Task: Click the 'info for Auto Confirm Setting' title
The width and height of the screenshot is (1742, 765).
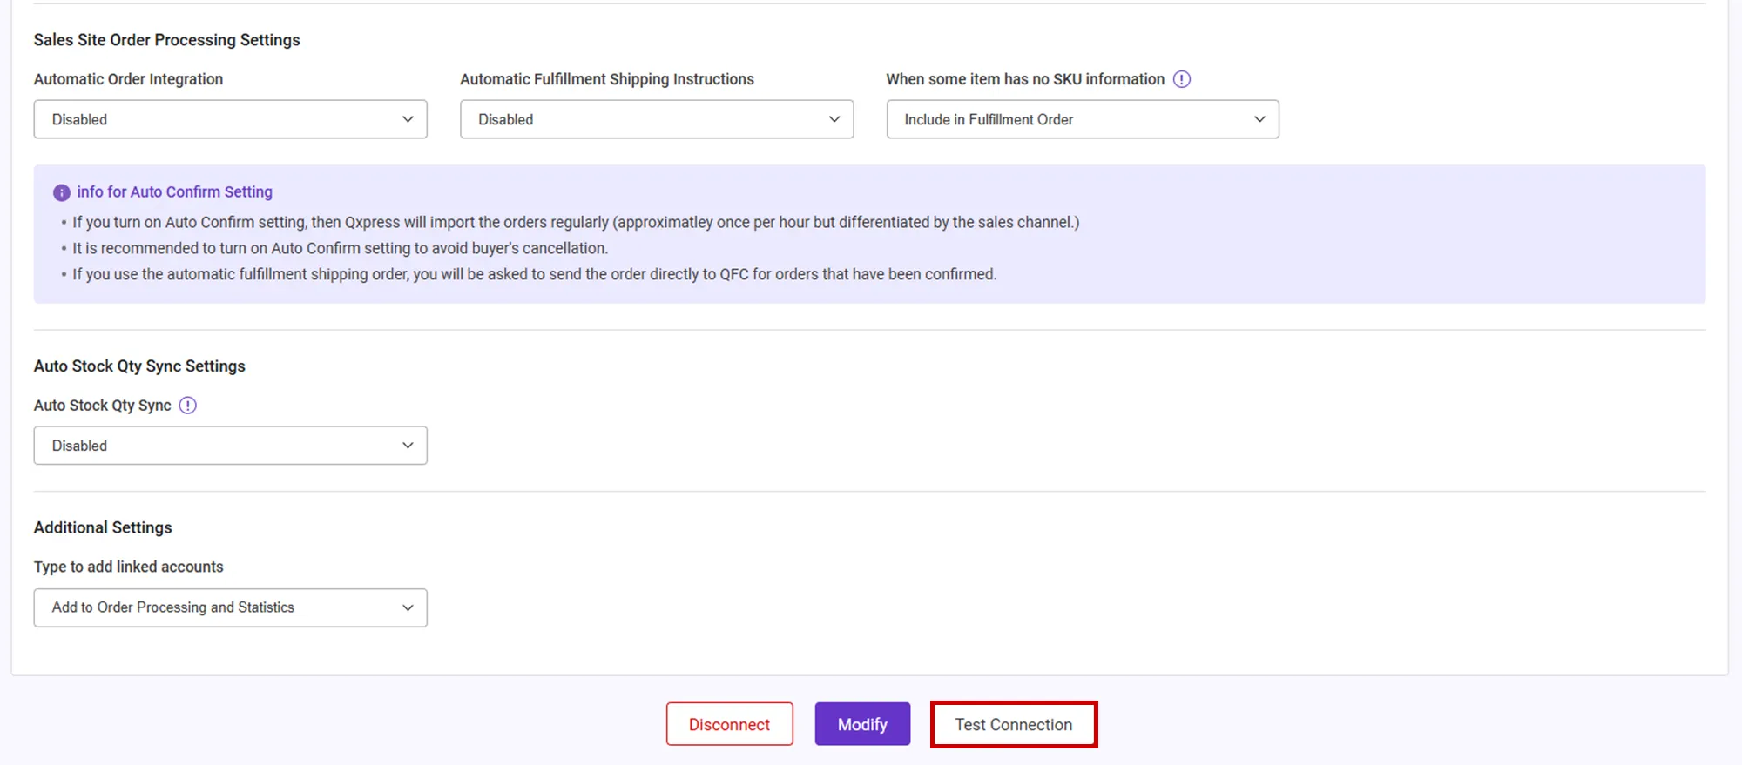Action: (x=174, y=191)
